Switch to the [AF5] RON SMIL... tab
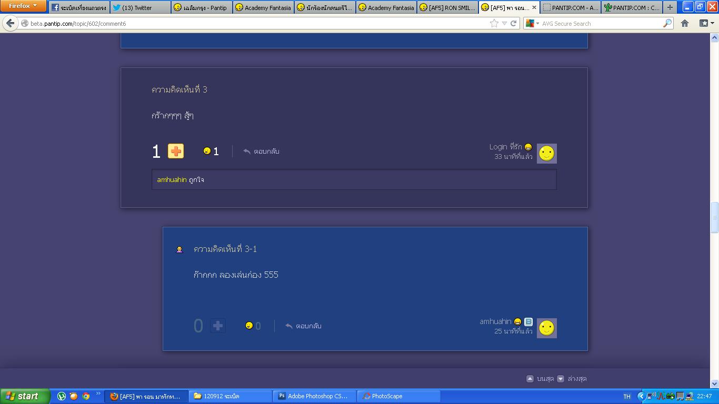The image size is (719, 404). [x=447, y=7]
